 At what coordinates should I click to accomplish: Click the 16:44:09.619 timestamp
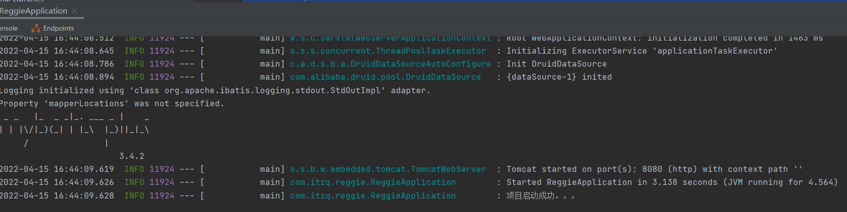[x=84, y=169]
